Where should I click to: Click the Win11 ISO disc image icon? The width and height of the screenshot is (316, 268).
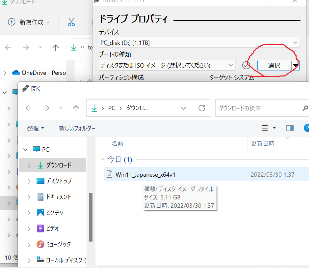(x=109, y=174)
